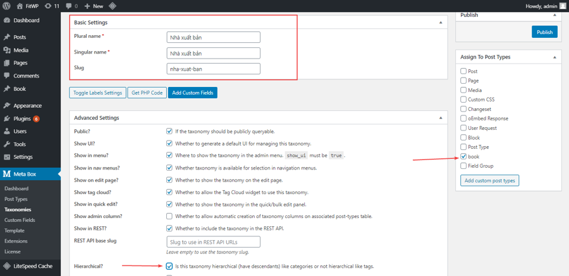Open Extensions submenu item
Viewport: 569px width, 276px height.
pyautogui.click(x=16, y=241)
